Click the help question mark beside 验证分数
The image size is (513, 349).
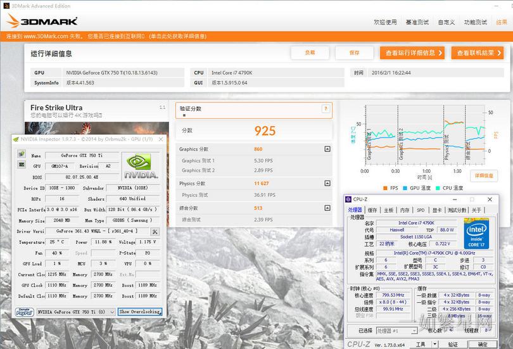coord(325,109)
